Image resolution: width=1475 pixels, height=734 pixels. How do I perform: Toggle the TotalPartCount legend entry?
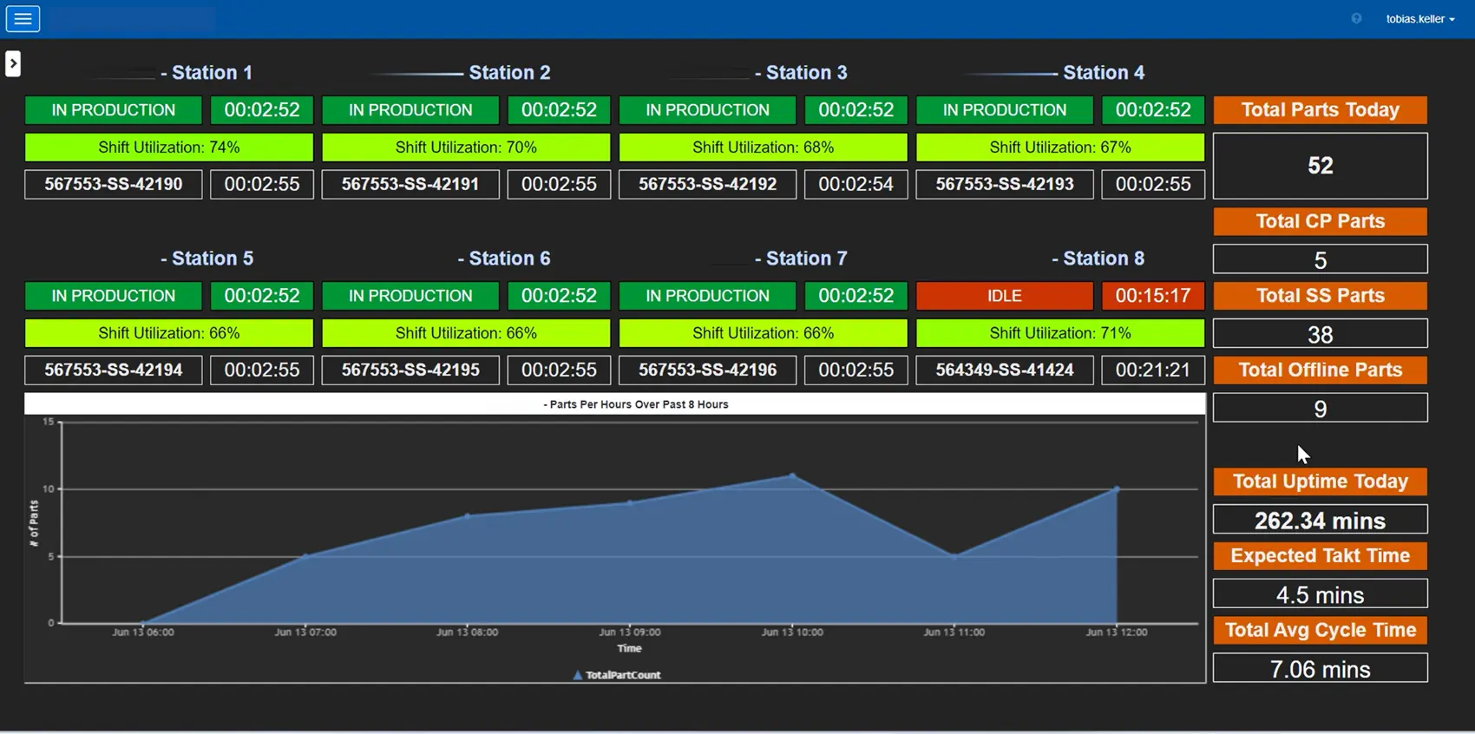coord(617,674)
